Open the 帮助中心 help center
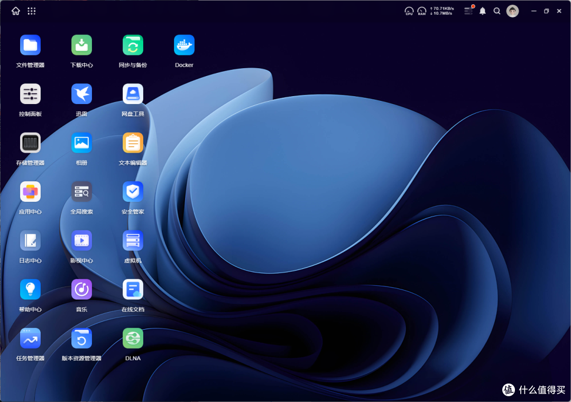 coord(30,289)
